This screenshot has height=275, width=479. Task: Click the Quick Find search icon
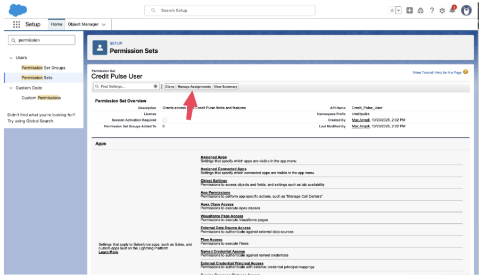click(x=13, y=40)
